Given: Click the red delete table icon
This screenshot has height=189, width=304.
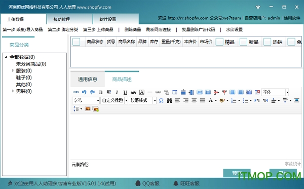Looking at the screenshot, I should point(257,92).
